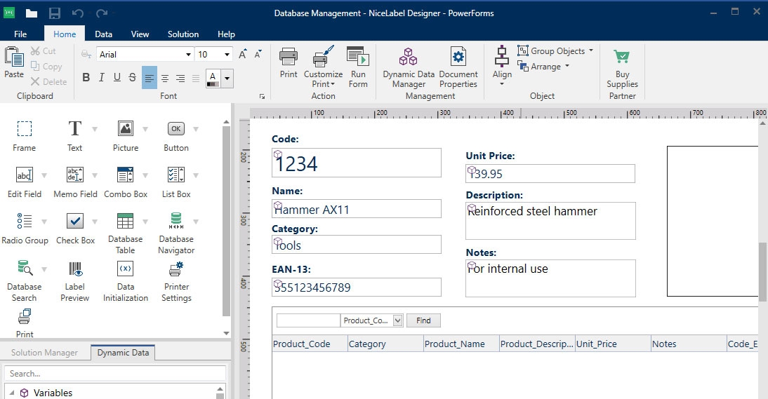This screenshot has height=399, width=768.
Task: Open Customize Print action
Action: tap(323, 67)
